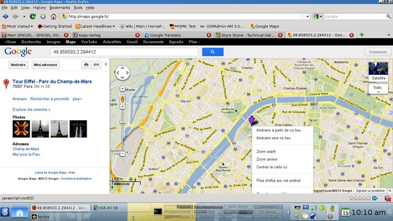Expand the Most Visited bookmarks folder
393x221 pixels.
tap(17, 26)
